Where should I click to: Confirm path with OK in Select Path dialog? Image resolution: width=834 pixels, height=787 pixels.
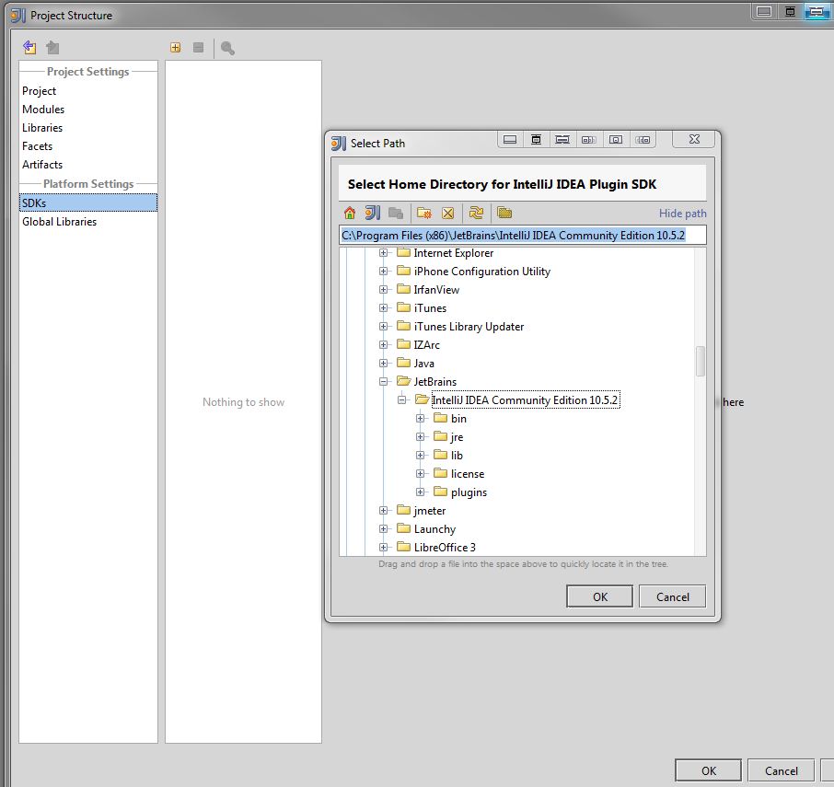599,596
